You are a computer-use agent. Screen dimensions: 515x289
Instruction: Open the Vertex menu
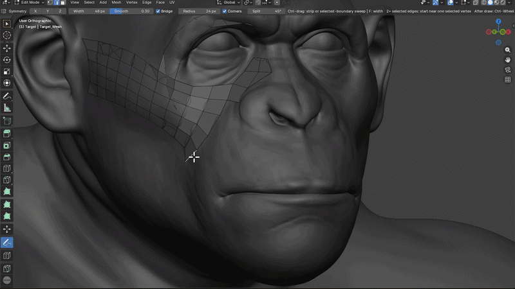pyautogui.click(x=132, y=3)
